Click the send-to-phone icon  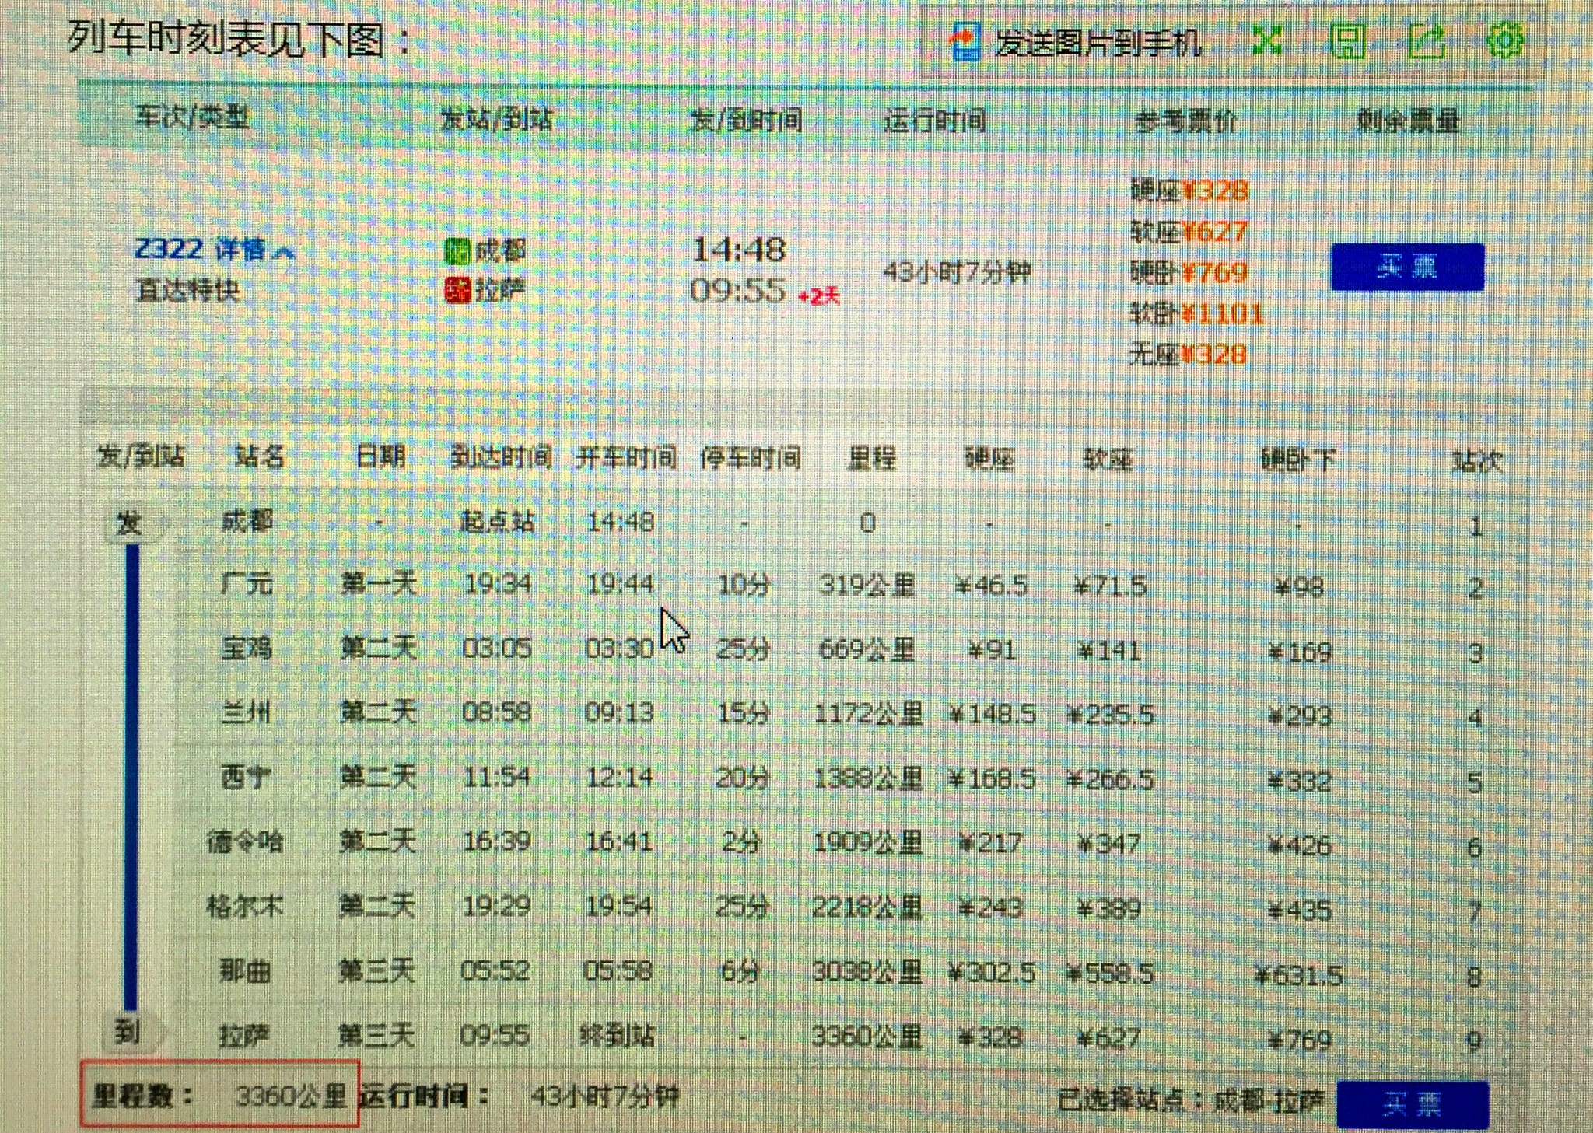point(965,41)
